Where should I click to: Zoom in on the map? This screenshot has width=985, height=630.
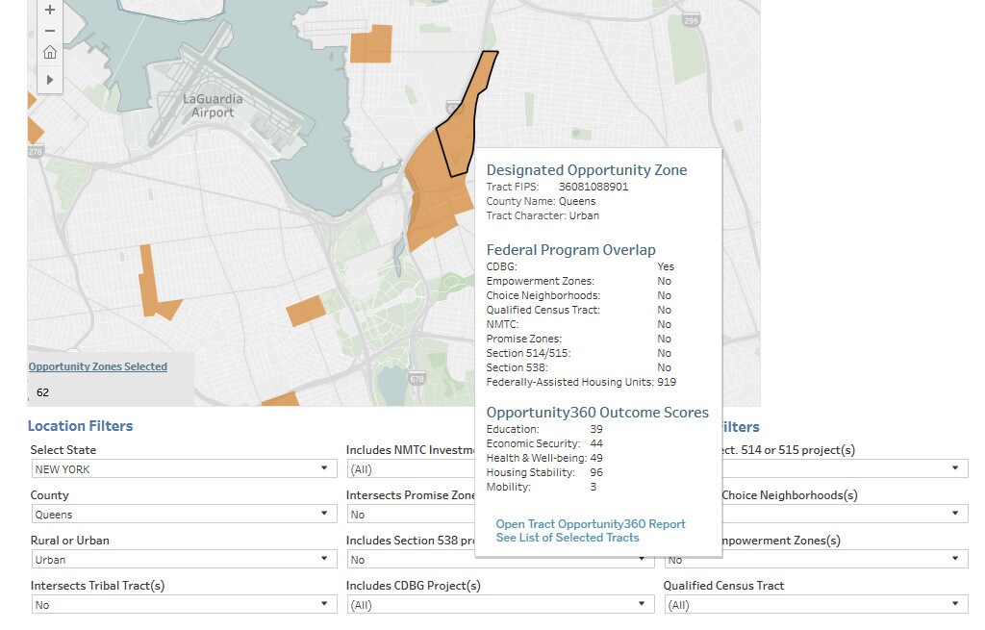click(50, 10)
